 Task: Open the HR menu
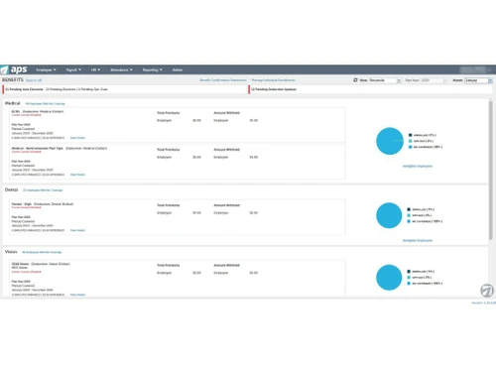(x=95, y=69)
